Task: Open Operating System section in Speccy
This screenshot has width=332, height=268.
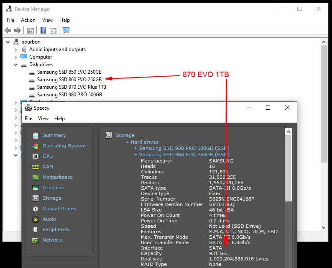Action: coord(64,146)
